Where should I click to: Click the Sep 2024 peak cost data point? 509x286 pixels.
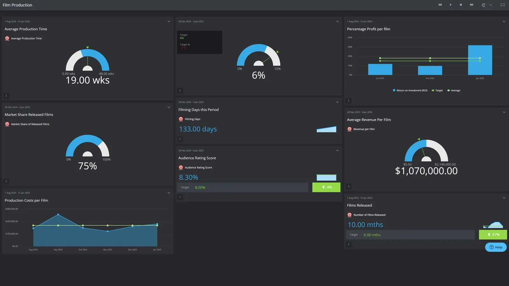[x=58, y=214]
